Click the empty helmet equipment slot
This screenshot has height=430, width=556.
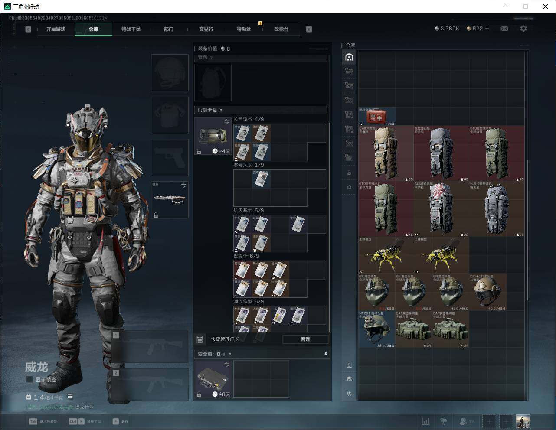tap(170, 72)
